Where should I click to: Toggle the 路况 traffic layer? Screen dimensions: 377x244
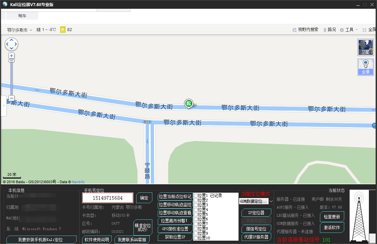[330, 30]
